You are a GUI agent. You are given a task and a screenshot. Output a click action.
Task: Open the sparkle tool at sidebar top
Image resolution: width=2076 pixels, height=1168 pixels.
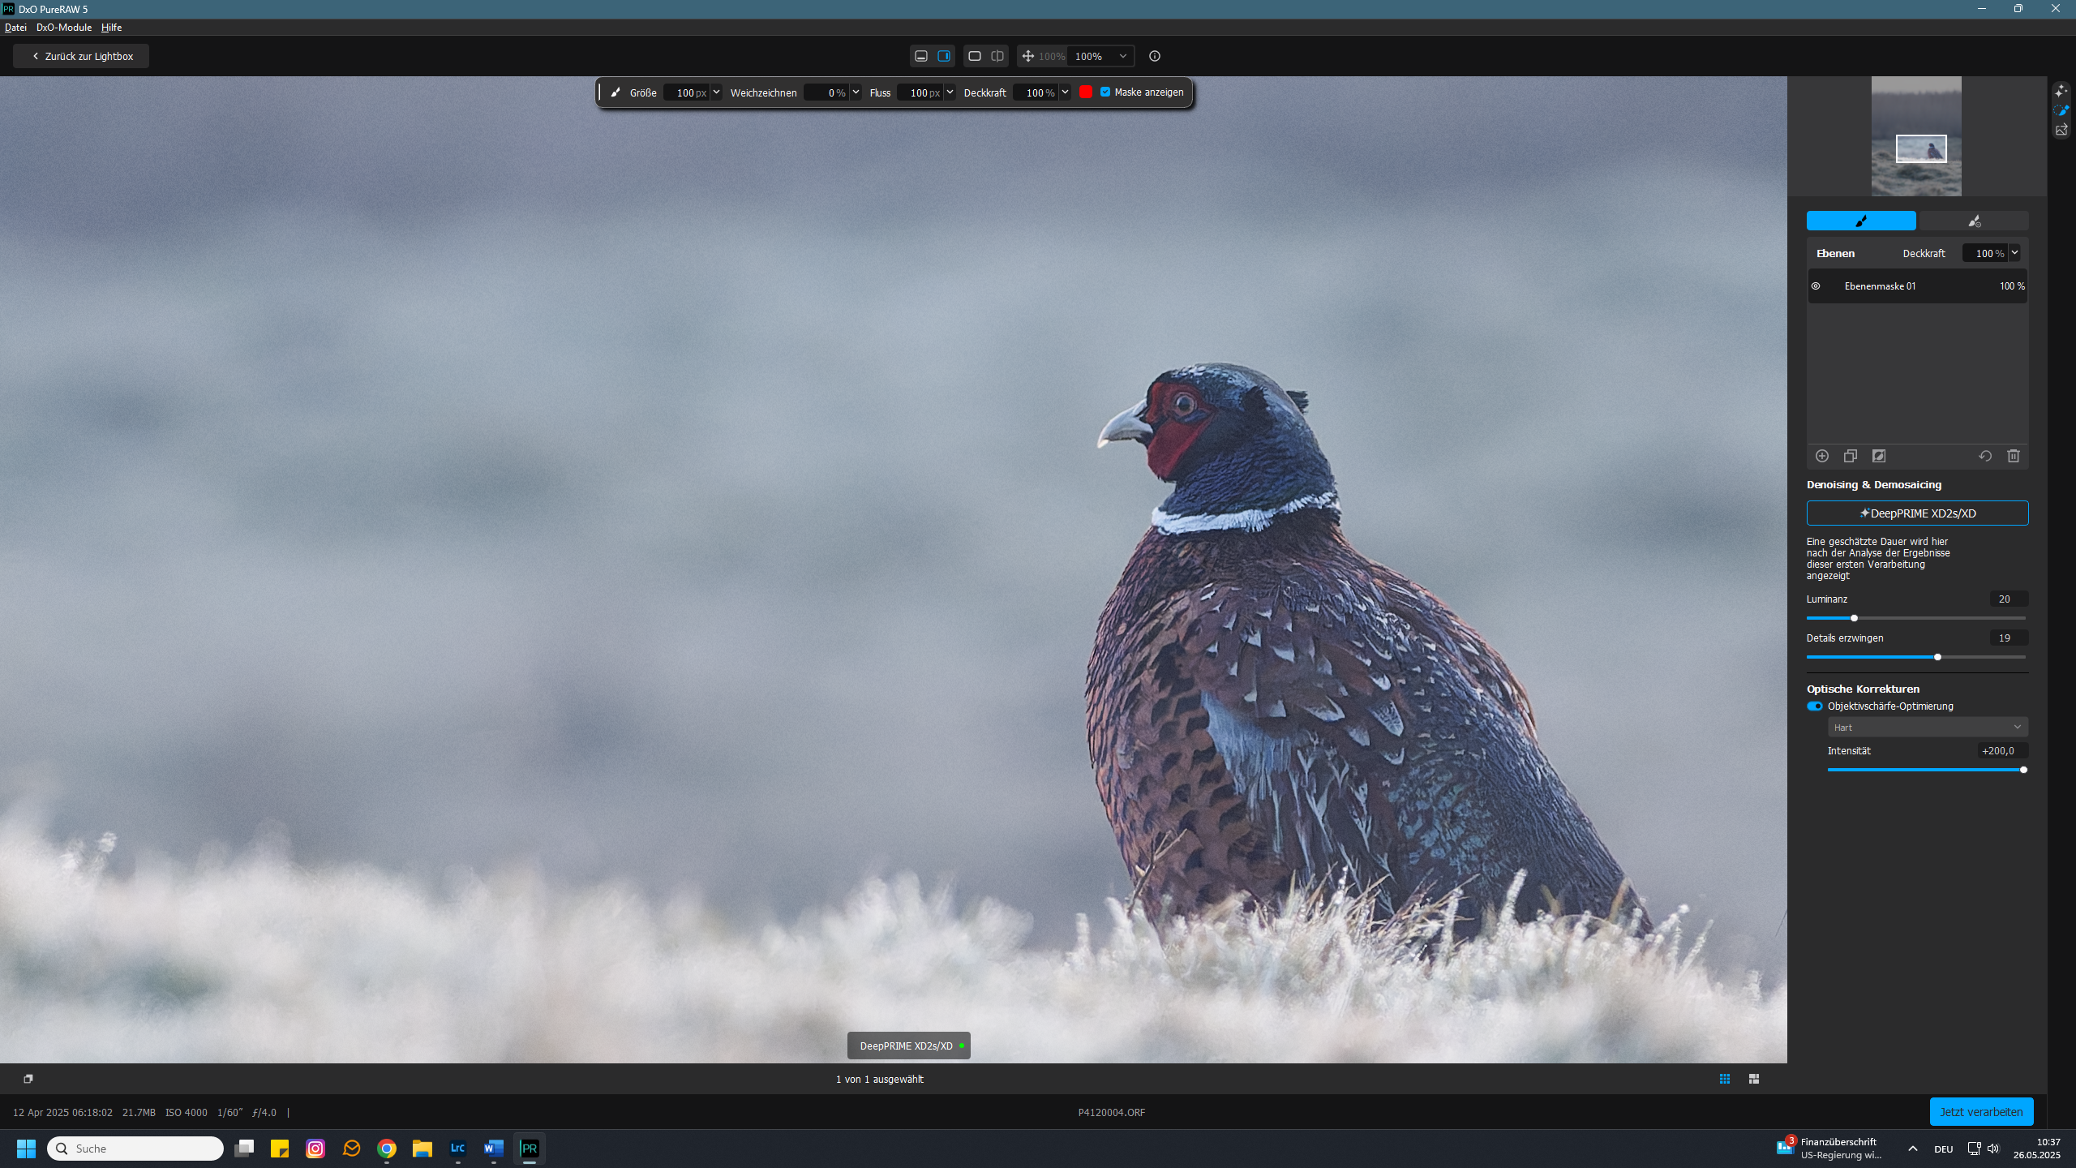pos(2061,91)
